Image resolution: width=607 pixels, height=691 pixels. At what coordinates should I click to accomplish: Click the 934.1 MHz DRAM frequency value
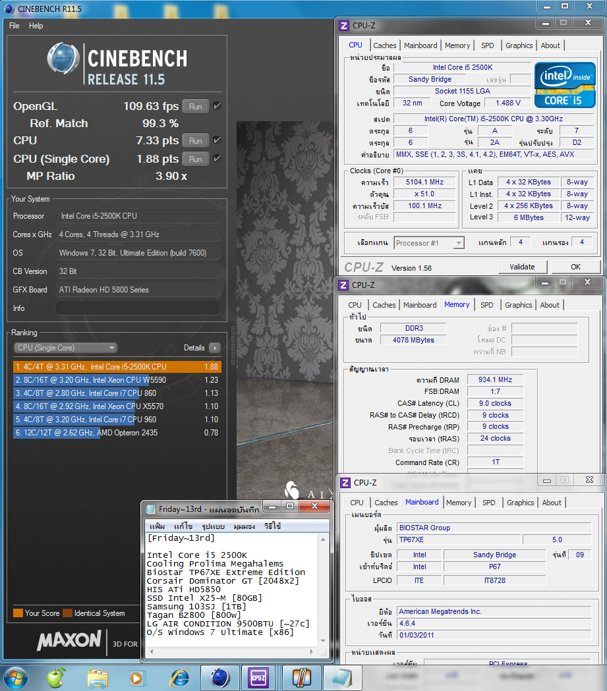(x=495, y=379)
